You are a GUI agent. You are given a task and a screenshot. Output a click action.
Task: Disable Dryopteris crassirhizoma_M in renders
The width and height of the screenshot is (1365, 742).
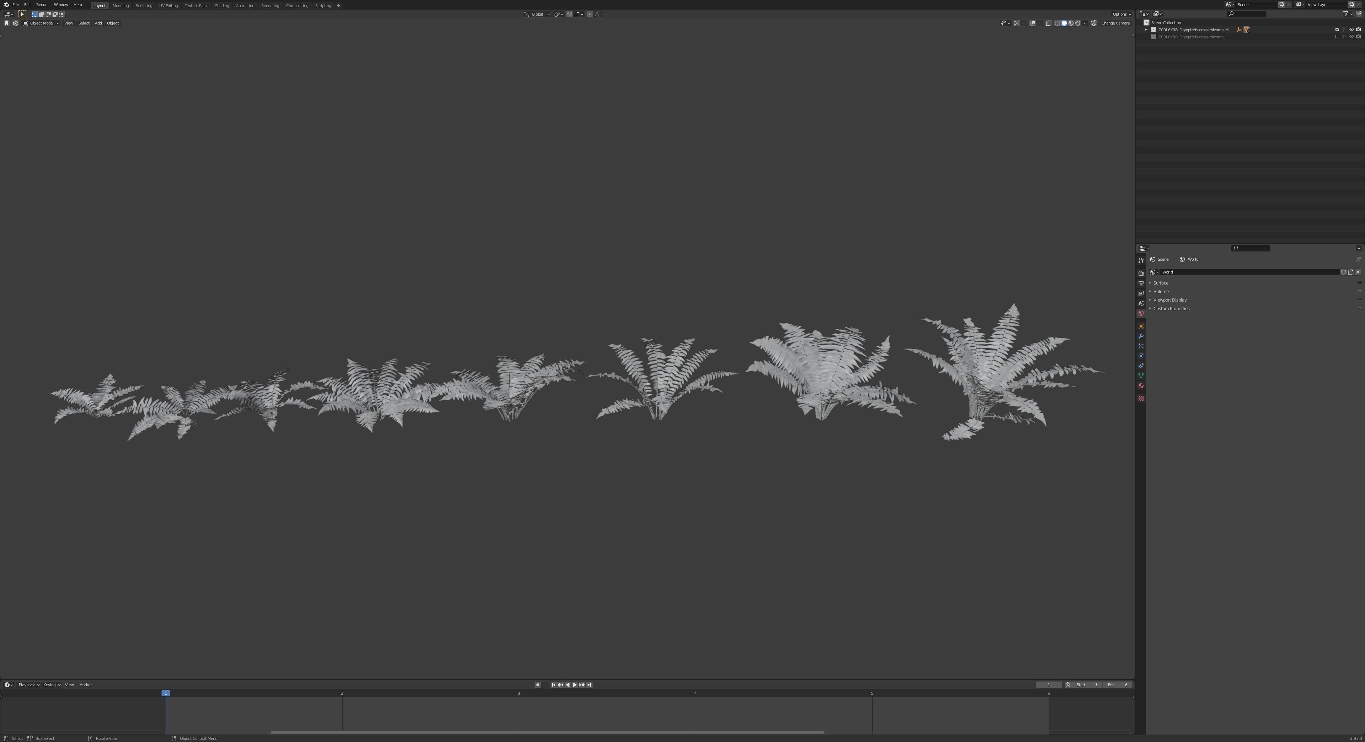point(1358,30)
